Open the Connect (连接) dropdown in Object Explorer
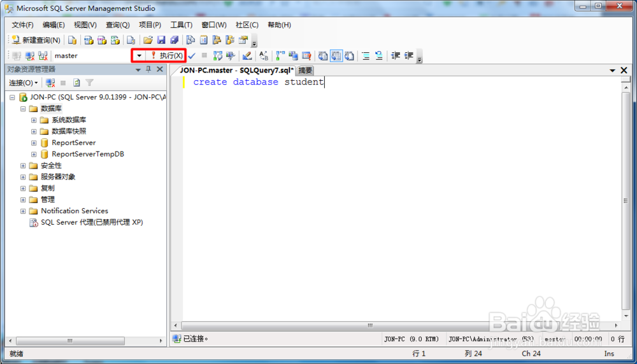 pos(23,83)
